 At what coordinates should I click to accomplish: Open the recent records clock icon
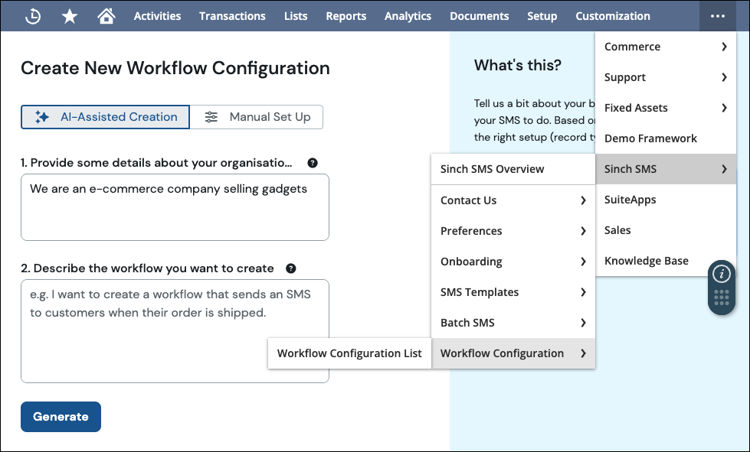(x=33, y=16)
